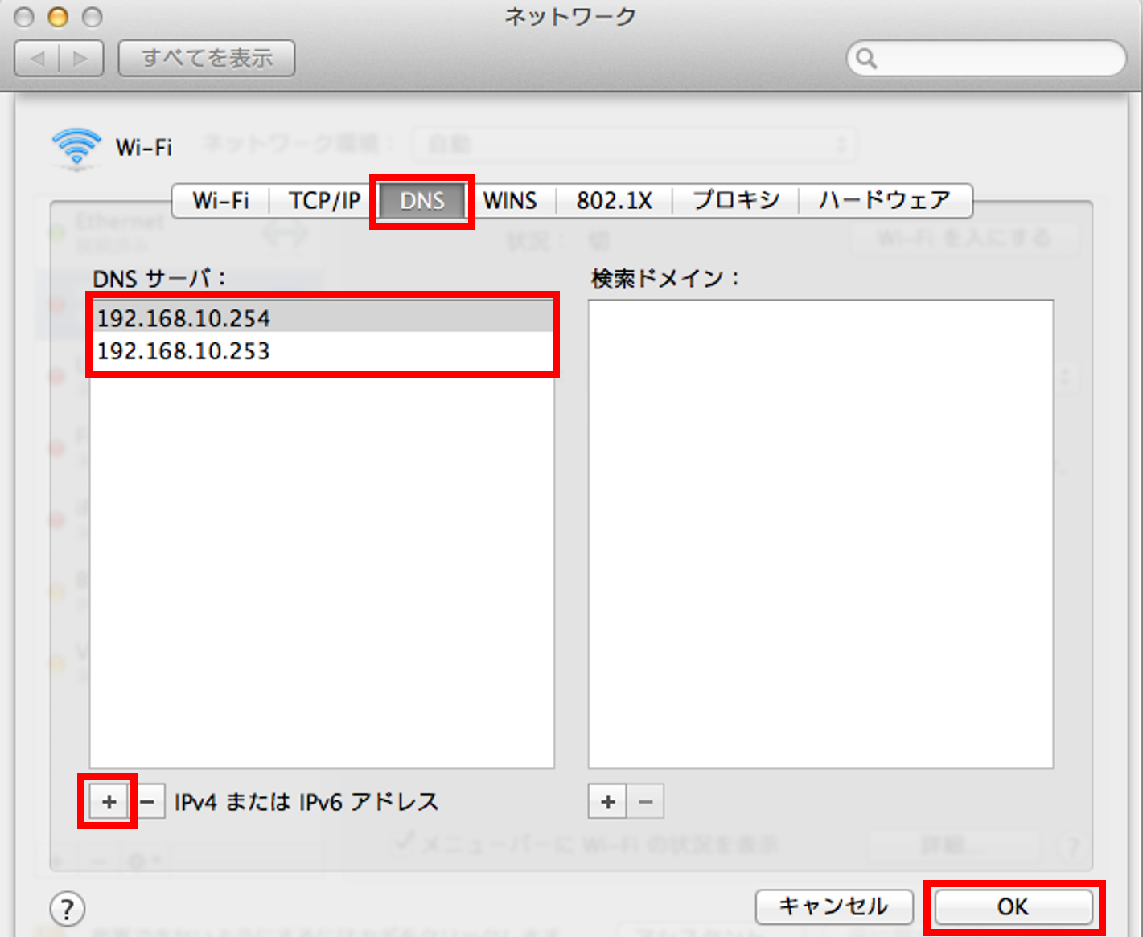Add a DNS server with plus button
The height and width of the screenshot is (937, 1143).
point(109,802)
